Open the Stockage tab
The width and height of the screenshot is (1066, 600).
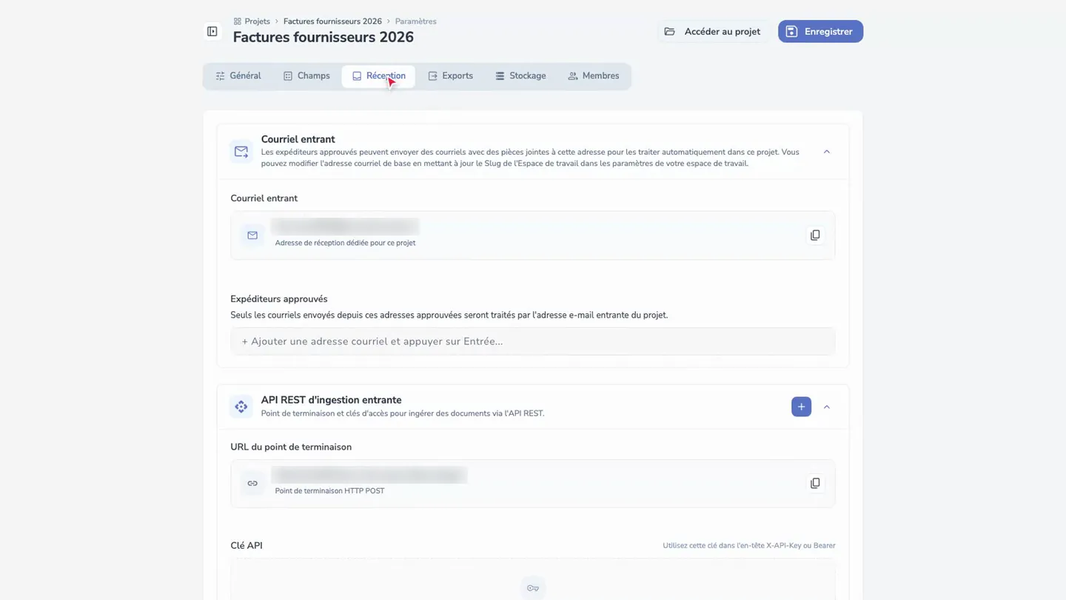tap(520, 76)
